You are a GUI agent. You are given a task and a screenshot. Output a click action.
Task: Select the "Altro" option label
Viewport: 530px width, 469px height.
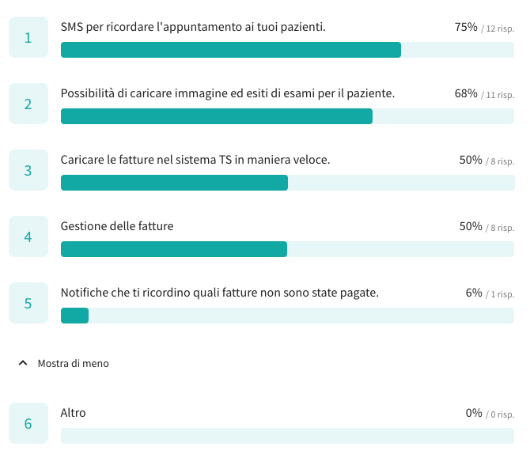[74, 413]
